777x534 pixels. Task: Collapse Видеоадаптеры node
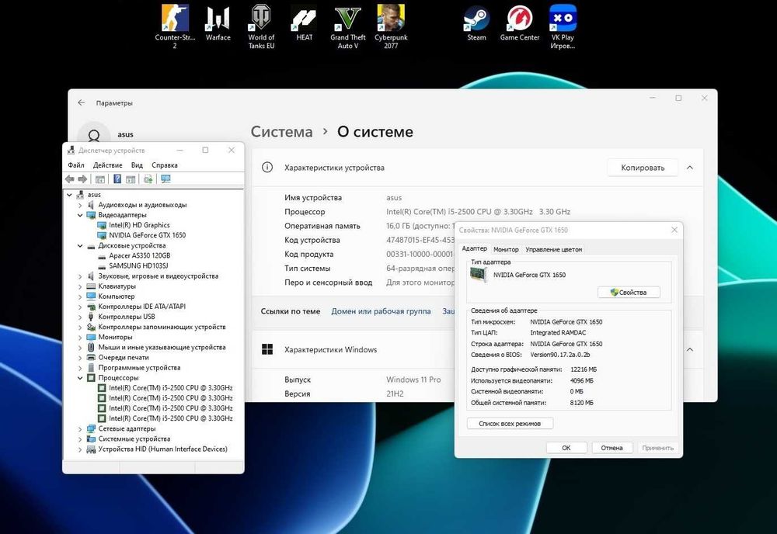click(x=80, y=215)
